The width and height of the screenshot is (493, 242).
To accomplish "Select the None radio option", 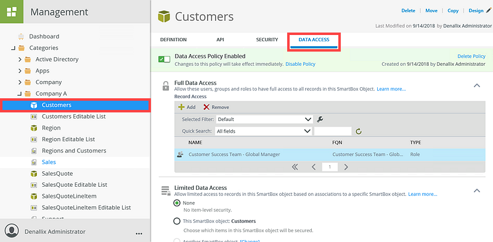I will pos(177,203).
